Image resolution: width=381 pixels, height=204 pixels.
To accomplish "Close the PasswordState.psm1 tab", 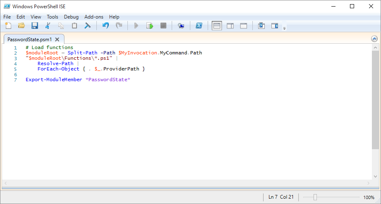I will [x=57, y=40].
